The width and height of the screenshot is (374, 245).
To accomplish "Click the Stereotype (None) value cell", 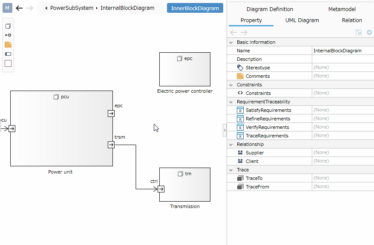I will (343, 68).
